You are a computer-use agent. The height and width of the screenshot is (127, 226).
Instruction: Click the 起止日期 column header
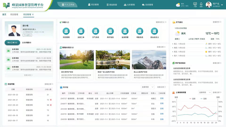point(110,93)
